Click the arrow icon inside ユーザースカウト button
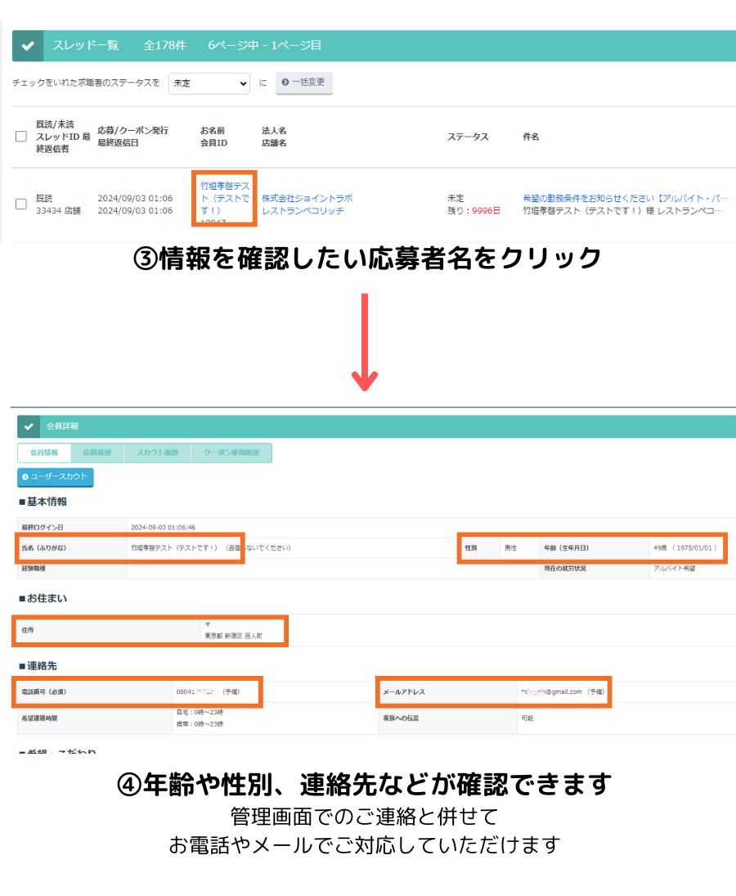 25,477
